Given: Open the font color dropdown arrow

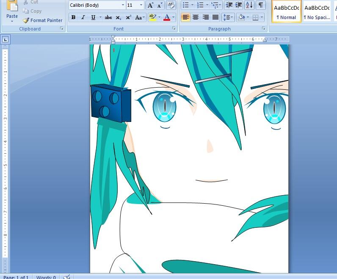Looking at the screenshot, I should click(x=174, y=17).
